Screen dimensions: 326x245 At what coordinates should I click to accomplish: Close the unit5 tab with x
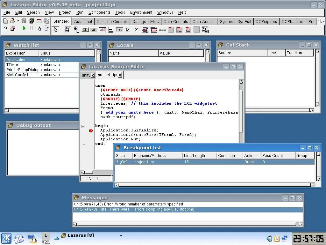pyautogui.click(x=93, y=75)
